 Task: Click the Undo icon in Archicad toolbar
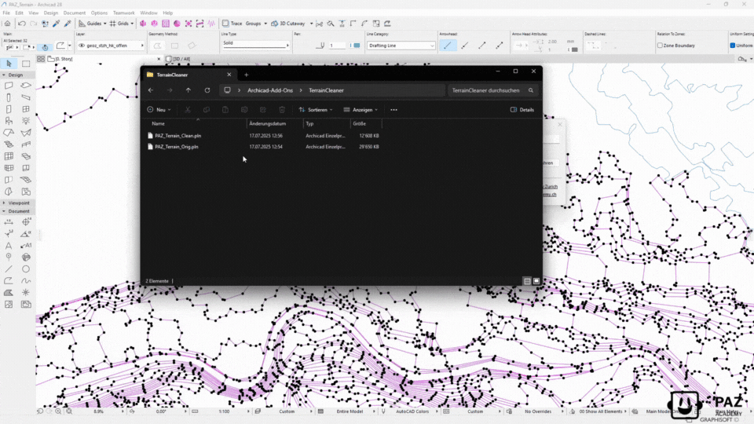(x=22, y=24)
